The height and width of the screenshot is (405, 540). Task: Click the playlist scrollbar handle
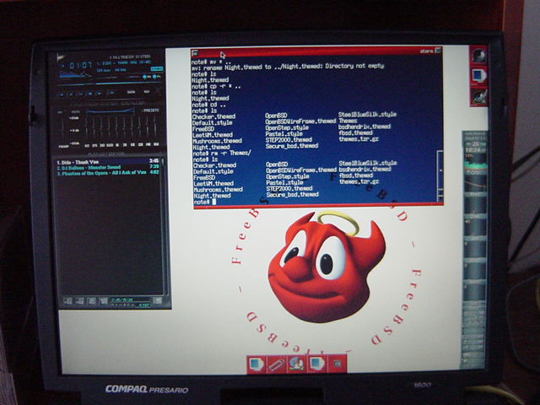coord(163,163)
